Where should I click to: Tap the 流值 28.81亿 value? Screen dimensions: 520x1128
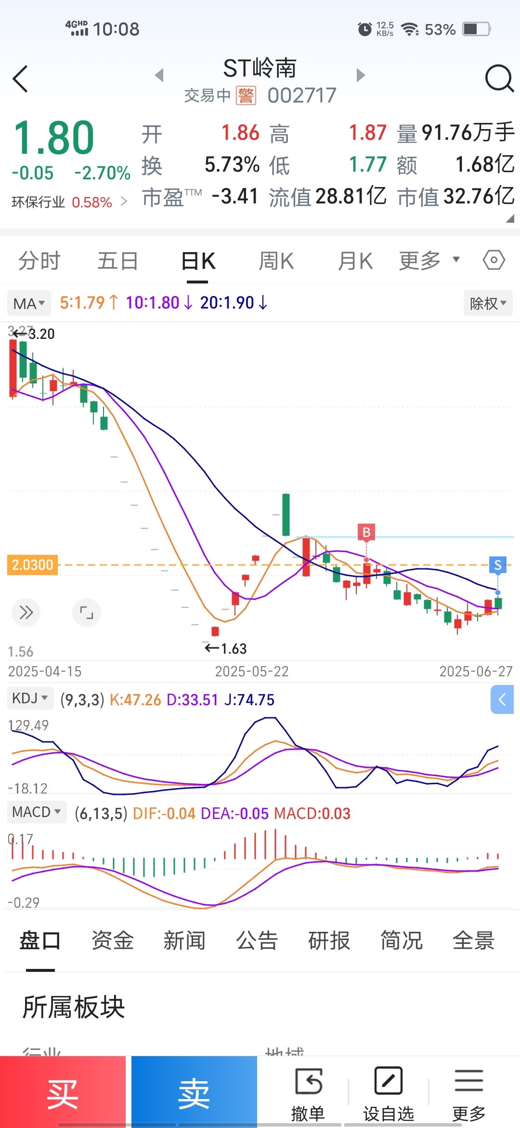(351, 197)
